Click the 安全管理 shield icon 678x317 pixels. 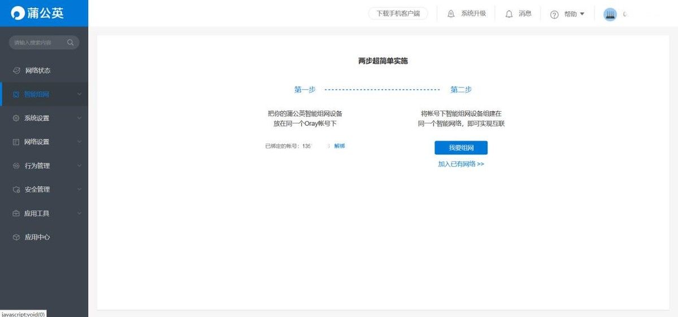pos(16,190)
